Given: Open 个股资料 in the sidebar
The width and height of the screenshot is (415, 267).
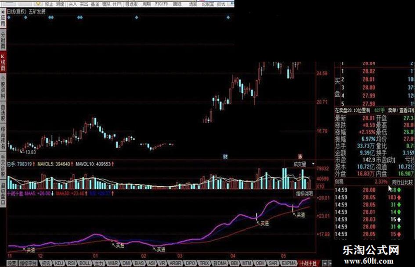Looking at the screenshot, I should [x=3, y=87].
